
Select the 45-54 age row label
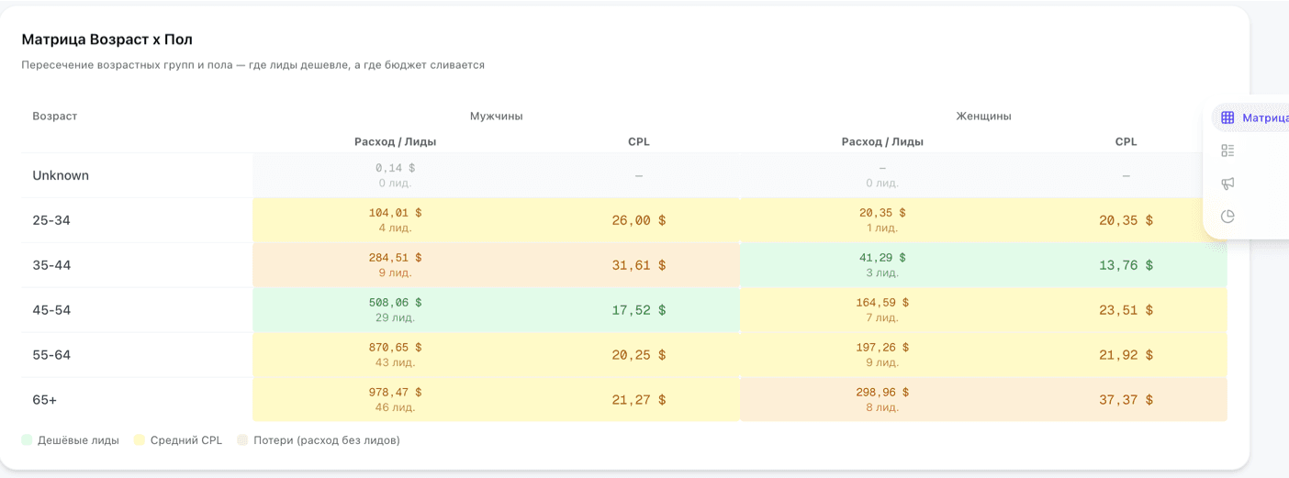(x=51, y=310)
